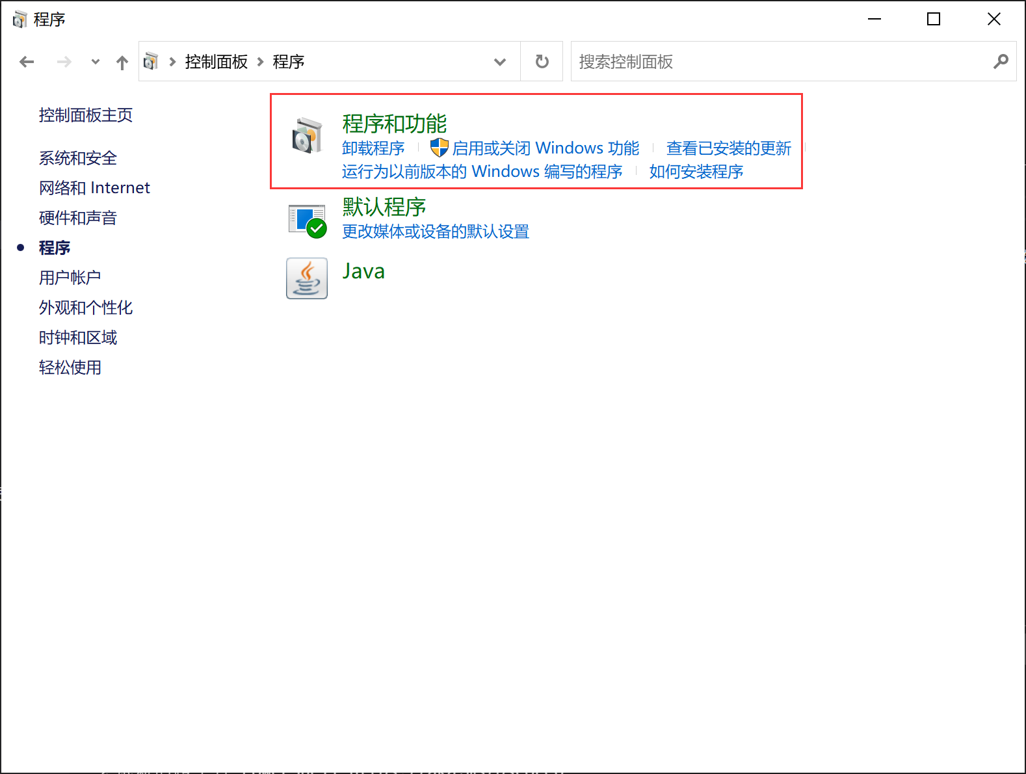The height and width of the screenshot is (774, 1026).
Task: Refresh the control panel view
Action: pos(542,62)
